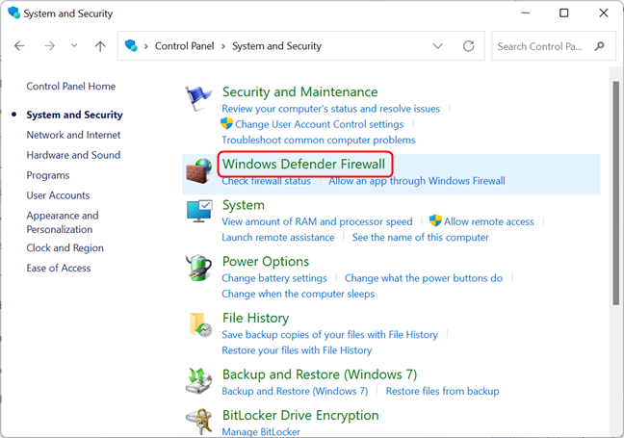Open Appearance and Personalization category
624x438 pixels.
(63, 222)
